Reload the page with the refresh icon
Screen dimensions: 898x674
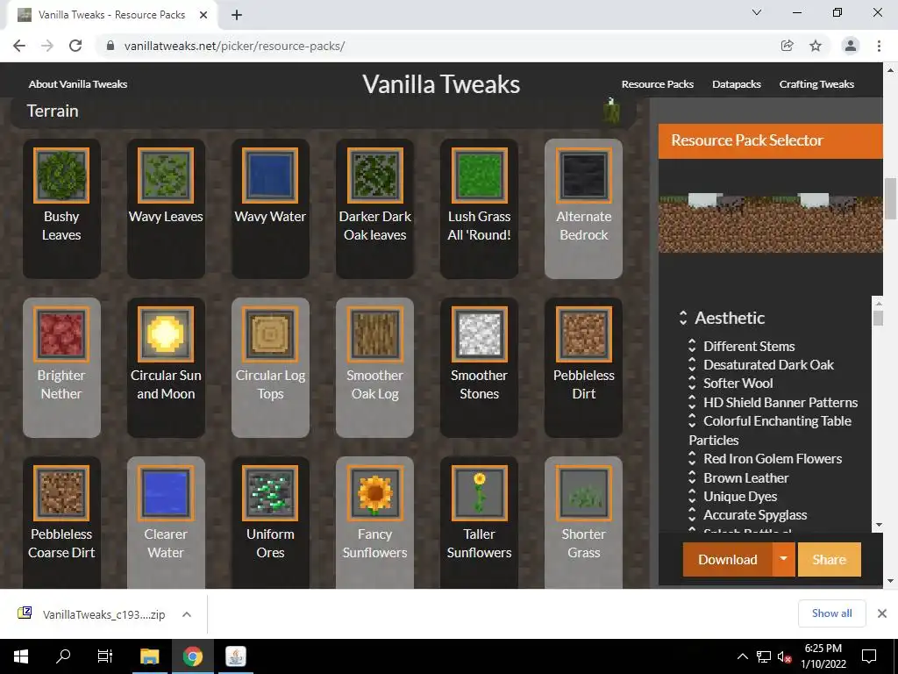(x=75, y=46)
